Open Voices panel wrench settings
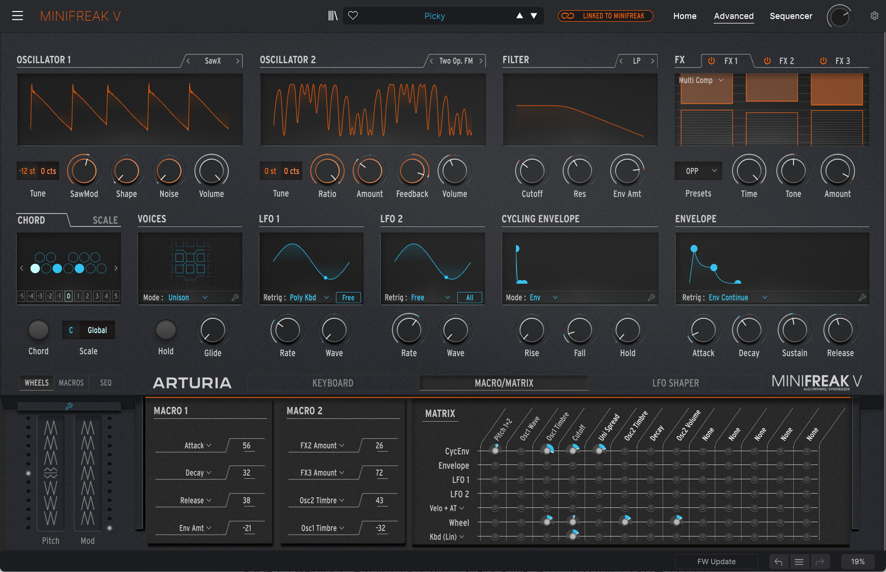886x572 pixels. point(235,298)
